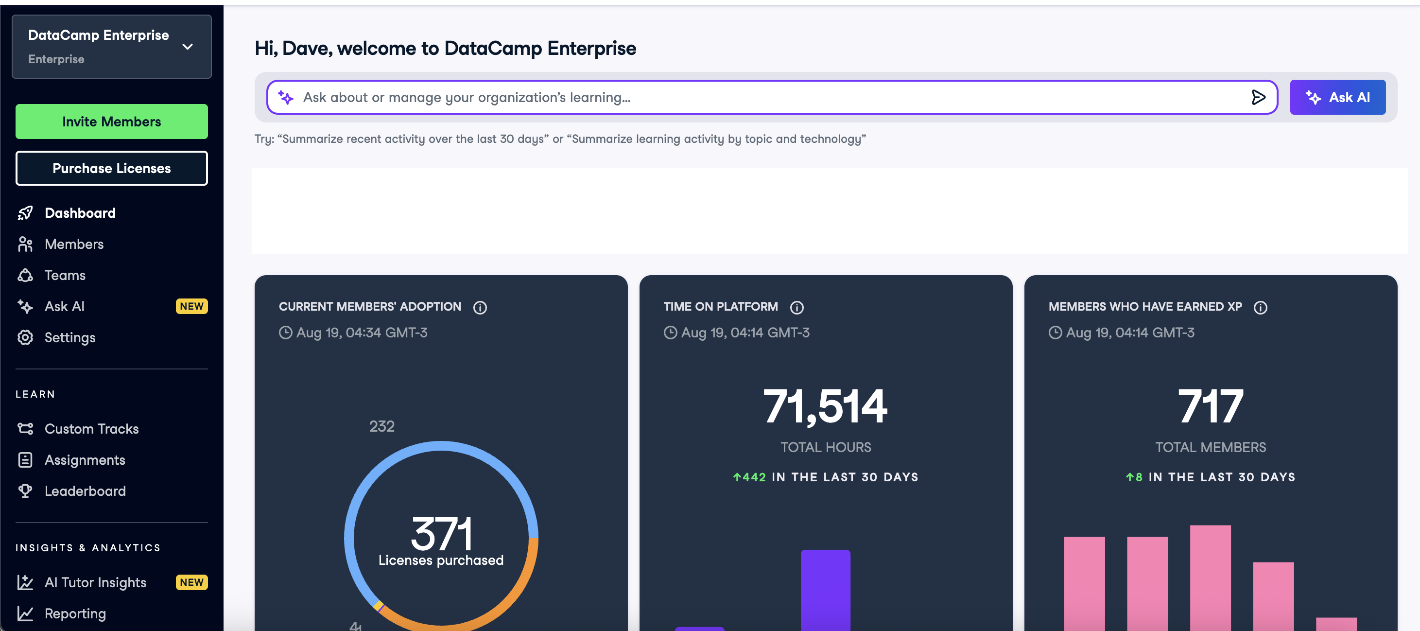Open info icon beside Current Members' Adoption

[x=480, y=307]
